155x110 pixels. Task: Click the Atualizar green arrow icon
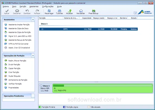coord(69,11)
